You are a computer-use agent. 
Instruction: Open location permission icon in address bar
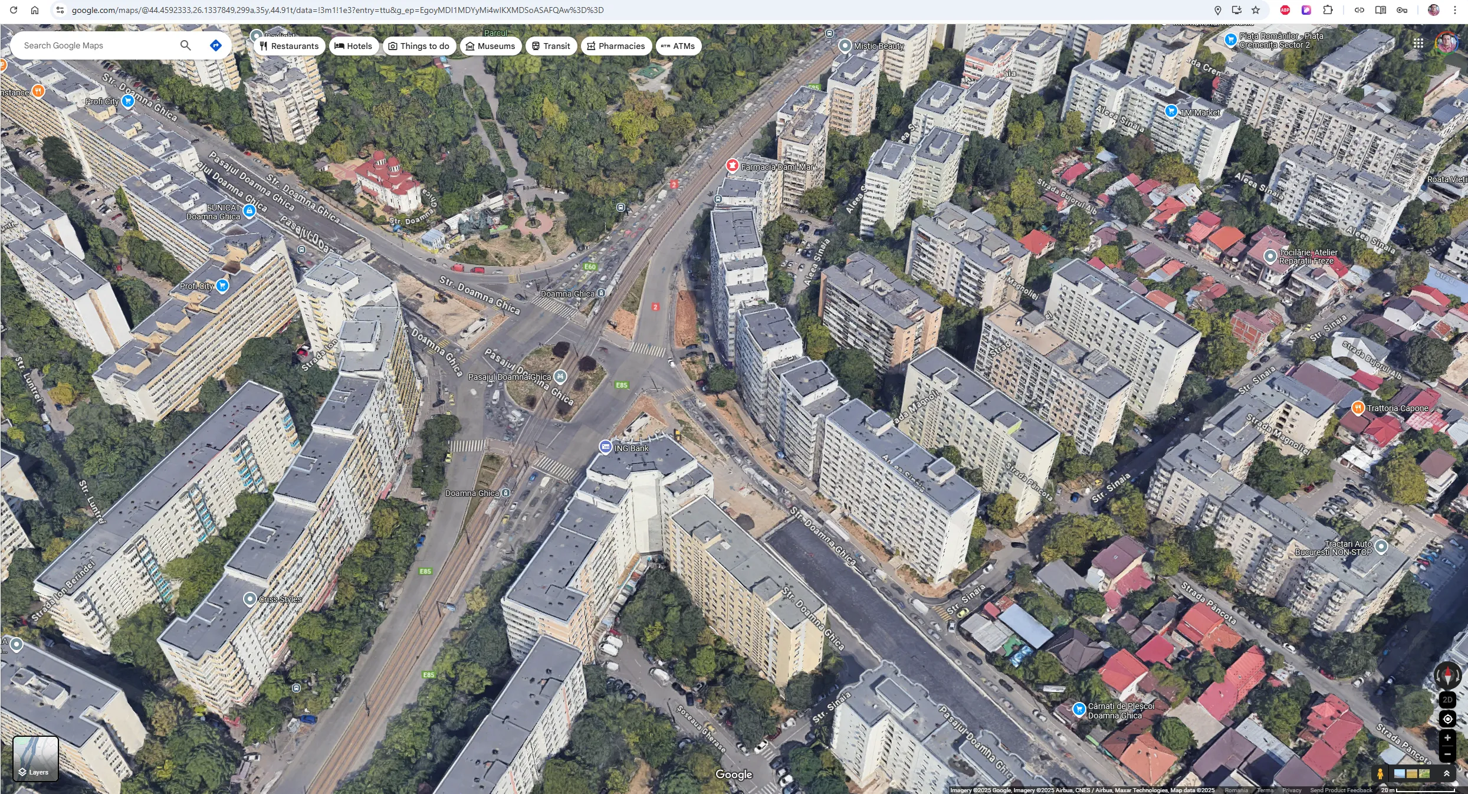1217,10
